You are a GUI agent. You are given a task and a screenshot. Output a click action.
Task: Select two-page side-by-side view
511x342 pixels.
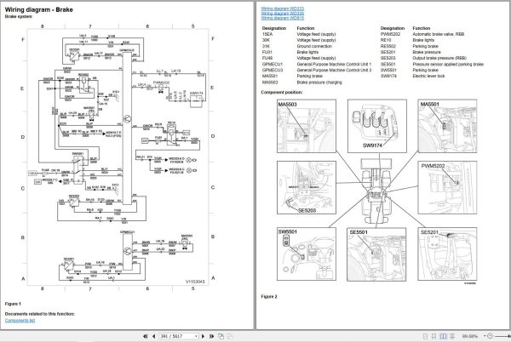tap(443, 336)
